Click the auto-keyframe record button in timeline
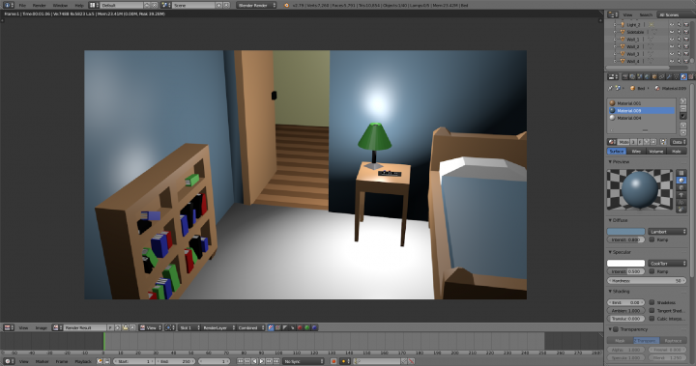 point(333,361)
